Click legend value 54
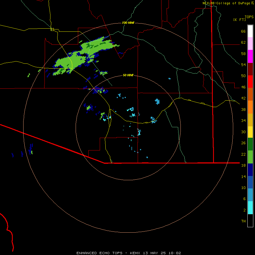255x255 pixels. [243, 65]
